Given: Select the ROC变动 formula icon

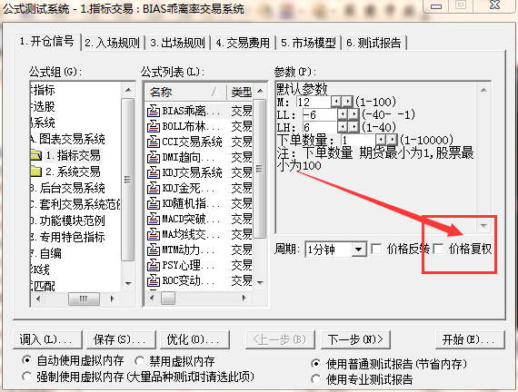Looking at the screenshot, I should 154,280.
